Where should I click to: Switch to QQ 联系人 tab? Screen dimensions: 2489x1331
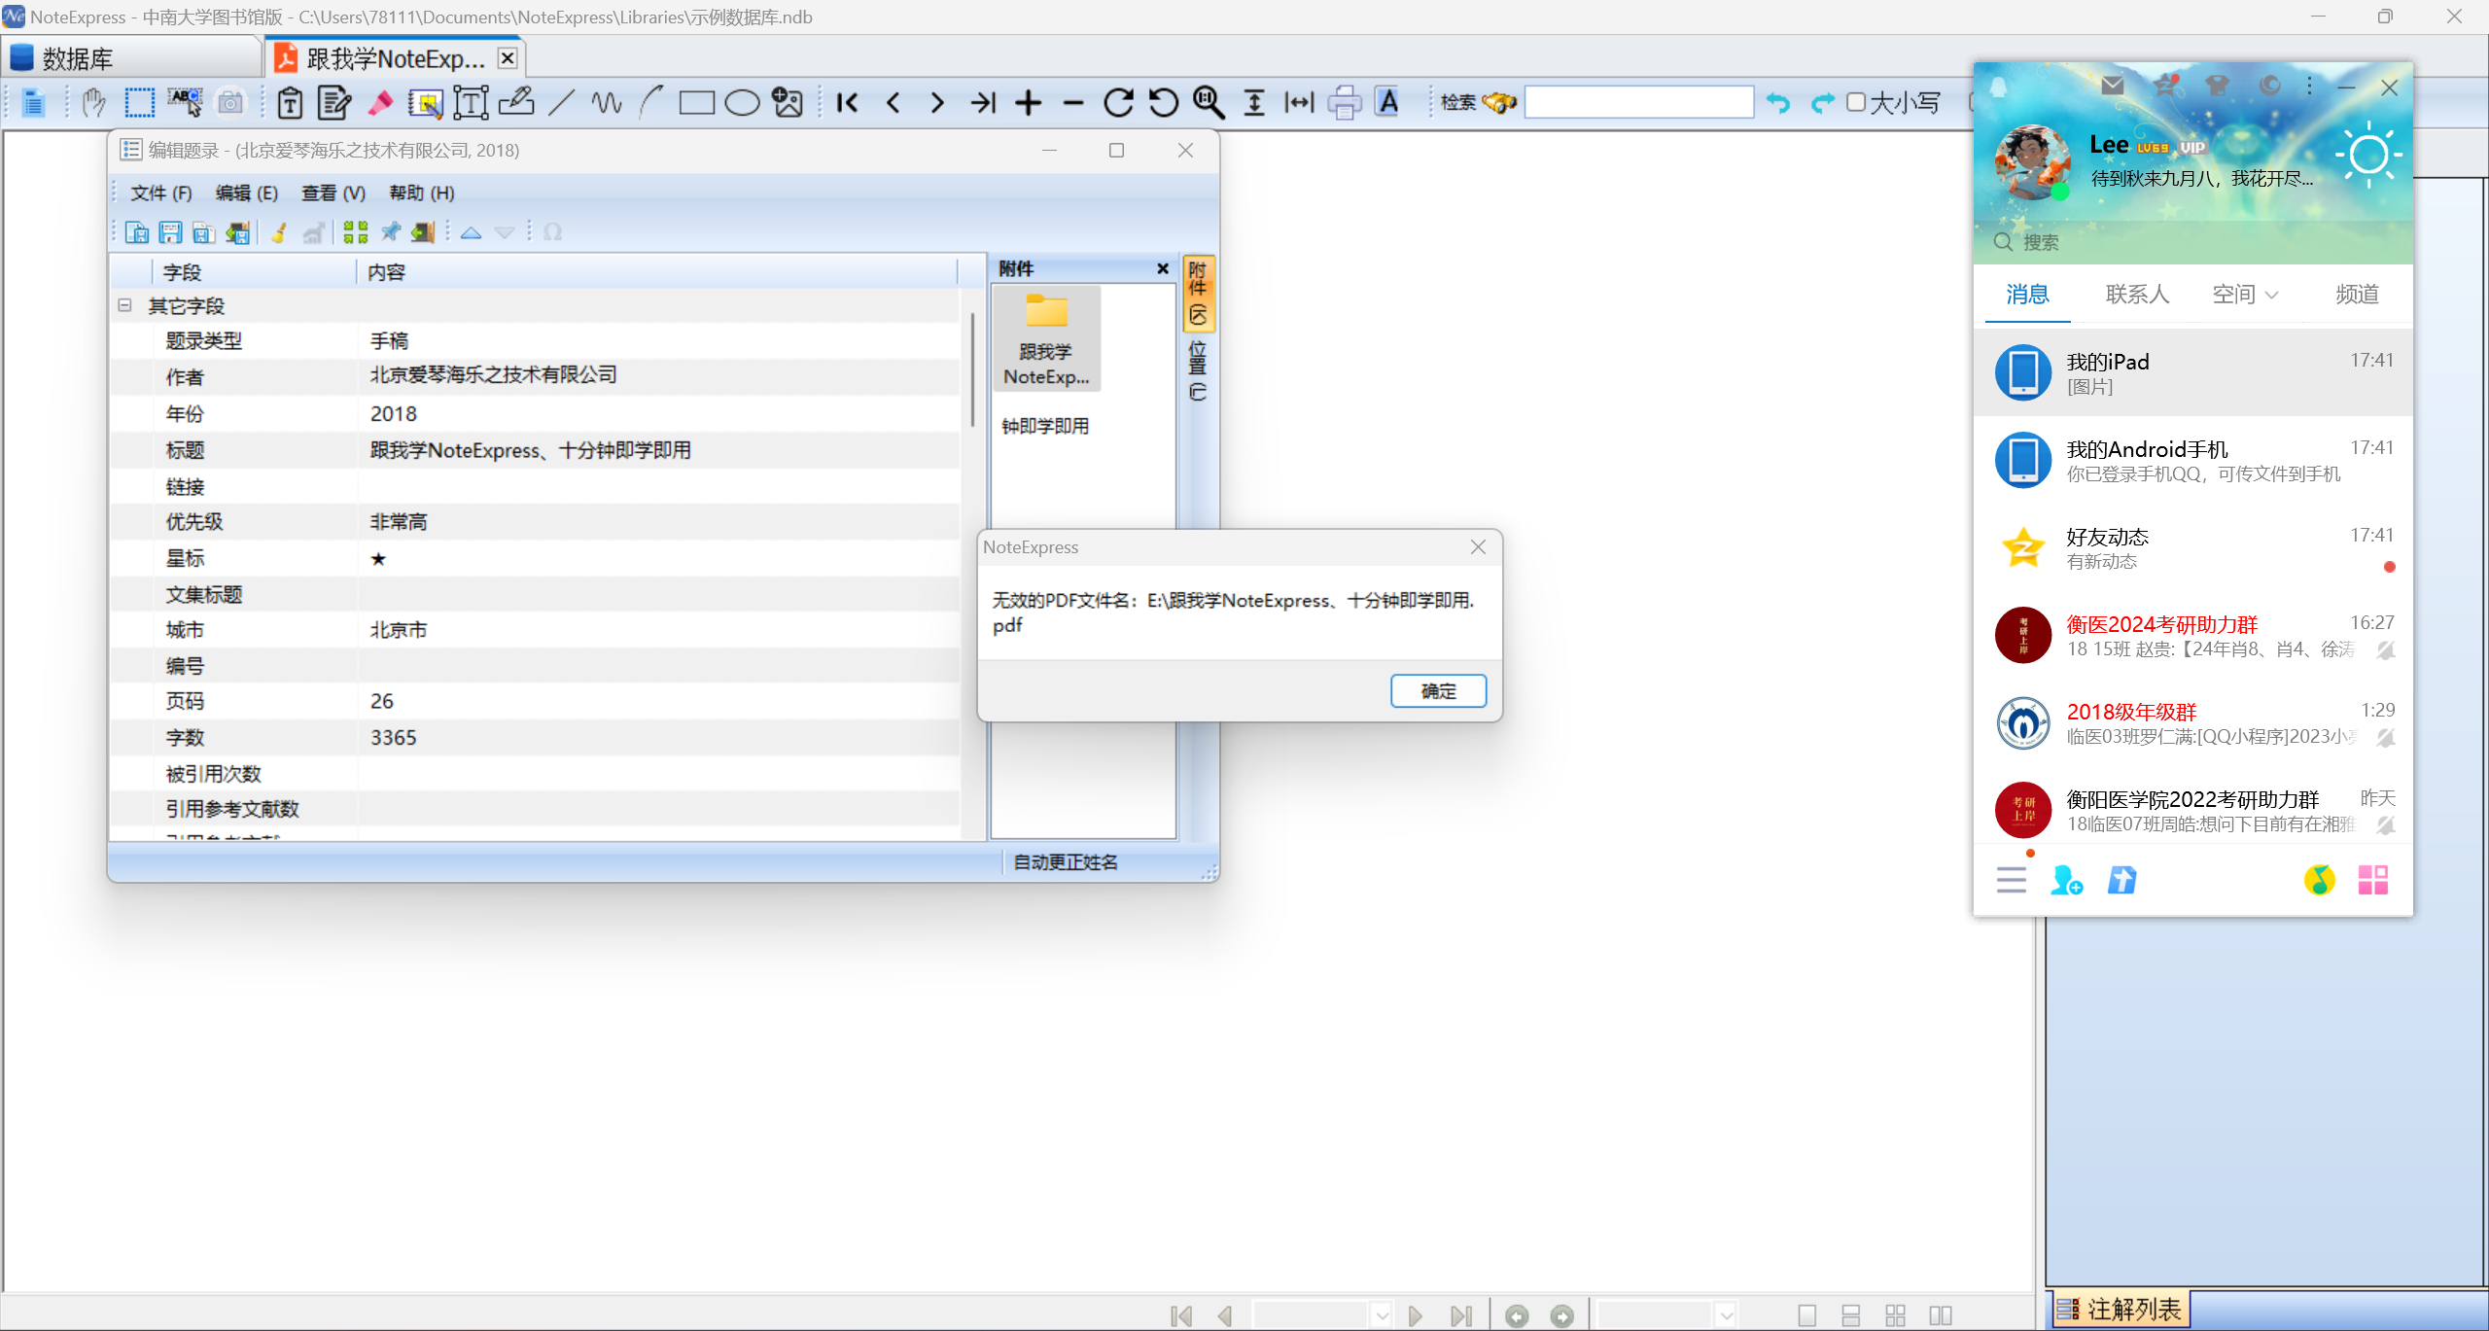click(x=2137, y=295)
